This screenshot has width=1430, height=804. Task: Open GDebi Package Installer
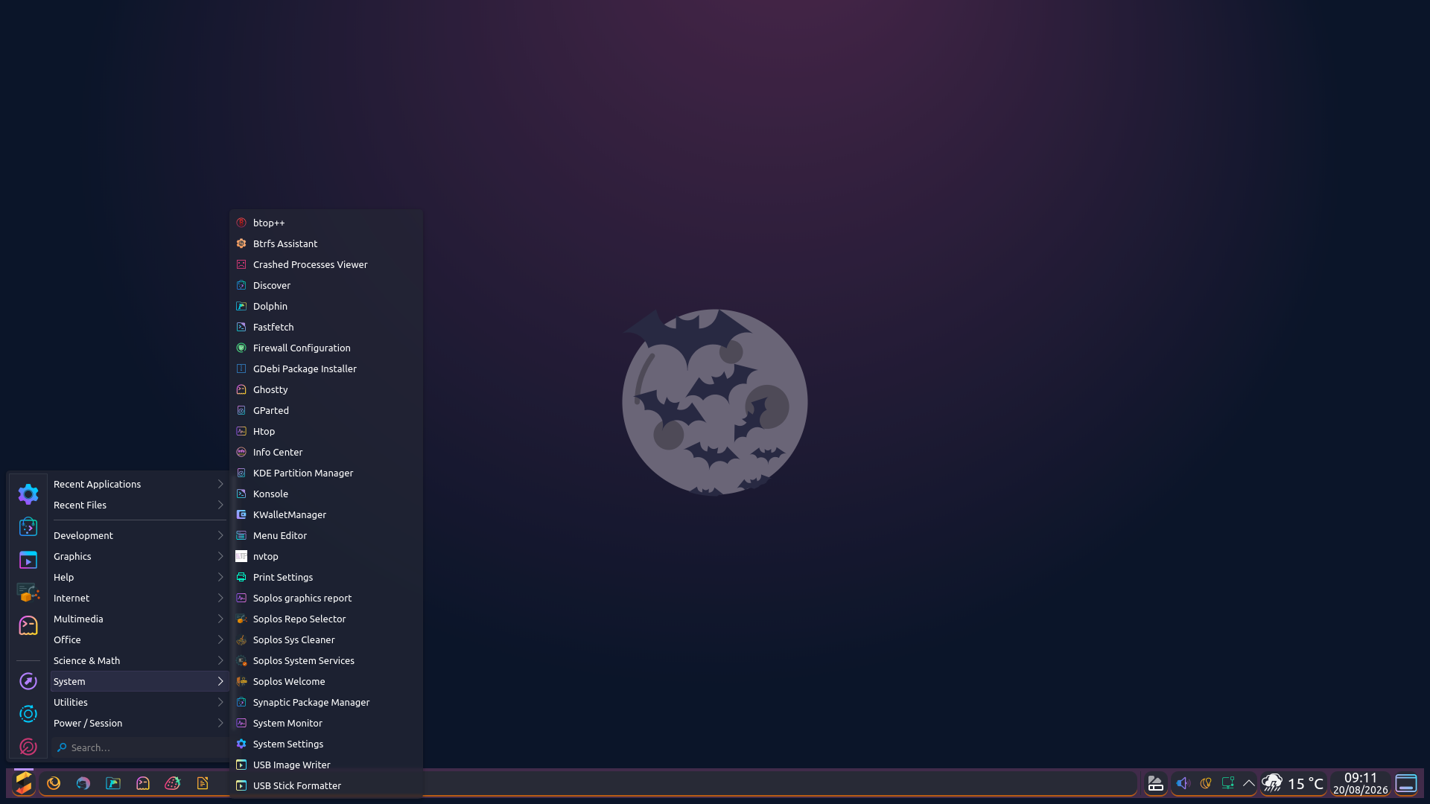pyautogui.click(x=326, y=368)
